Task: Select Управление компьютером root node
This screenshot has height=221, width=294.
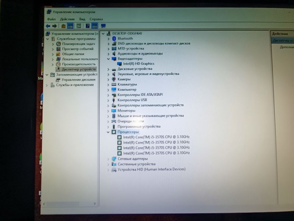Action: pos(75,34)
